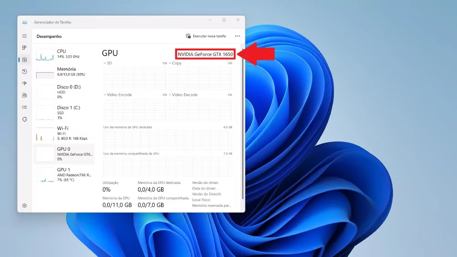The width and height of the screenshot is (457, 257).
Task: Open the hamburger navigation menu
Action: 24,36
